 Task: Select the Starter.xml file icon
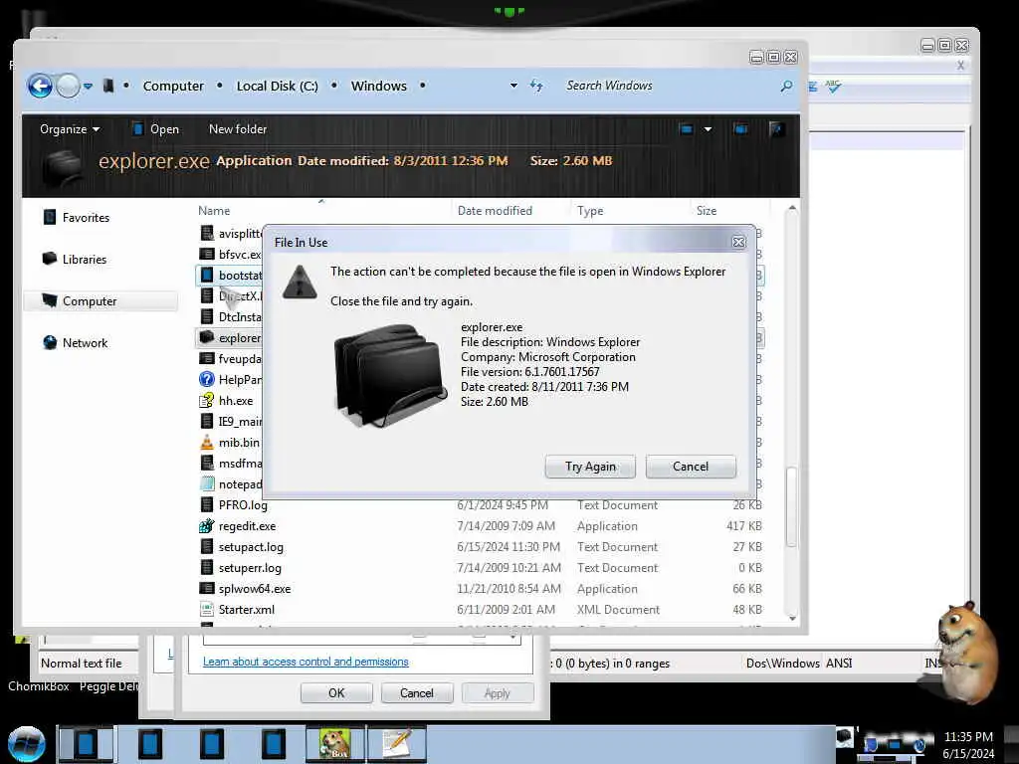pyautogui.click(x=207, y=610)
